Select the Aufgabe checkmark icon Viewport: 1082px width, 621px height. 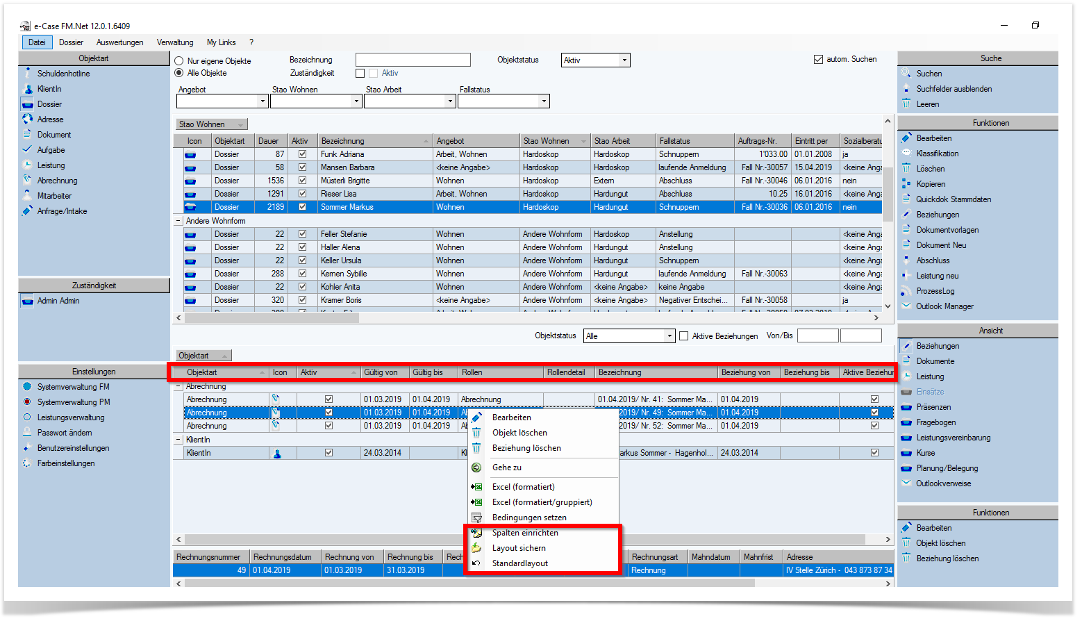28,150
